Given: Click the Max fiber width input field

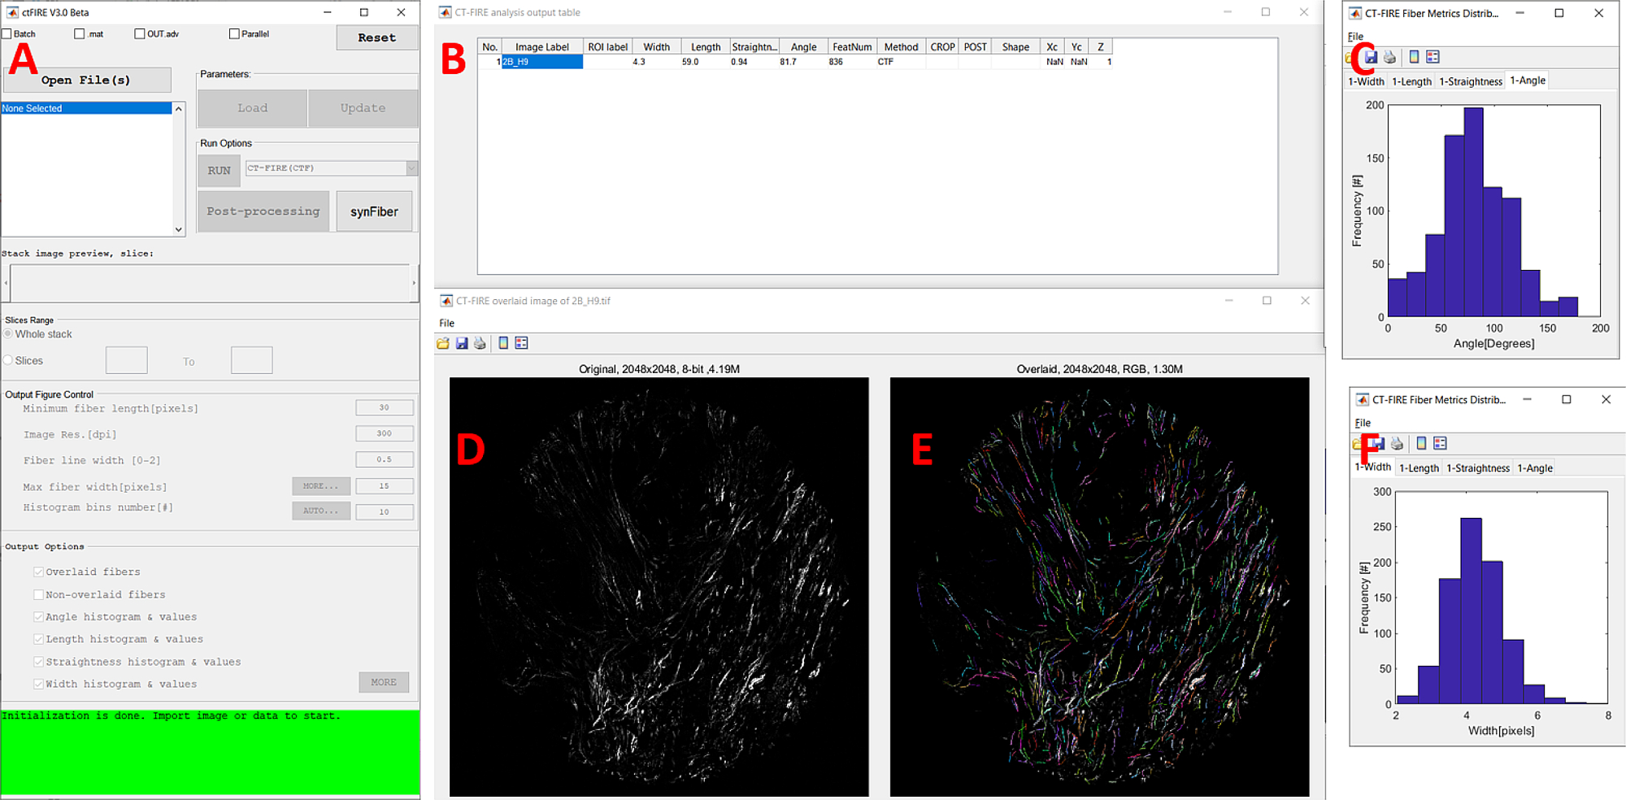Looking at the screenshot, I should click(x=384, y=486).
